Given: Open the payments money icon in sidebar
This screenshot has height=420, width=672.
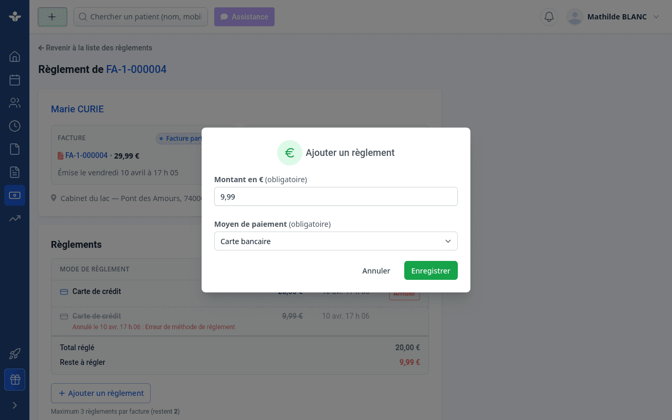Looking at the screenshot, I should tap(15, 195).
